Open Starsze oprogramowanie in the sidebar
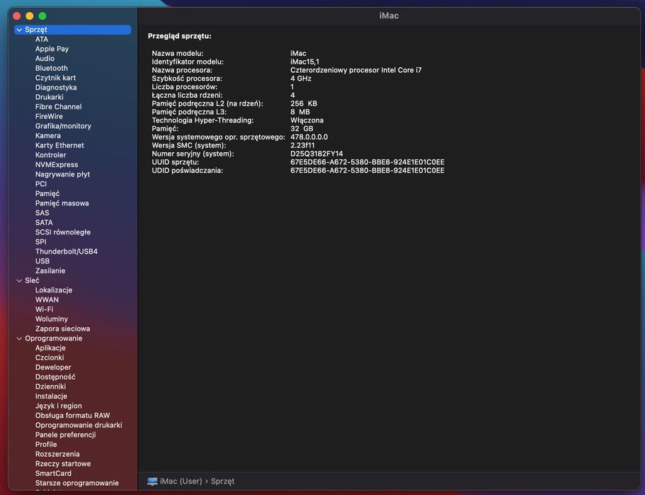Screen dimensions: 645x495 (x=77, y=483)
